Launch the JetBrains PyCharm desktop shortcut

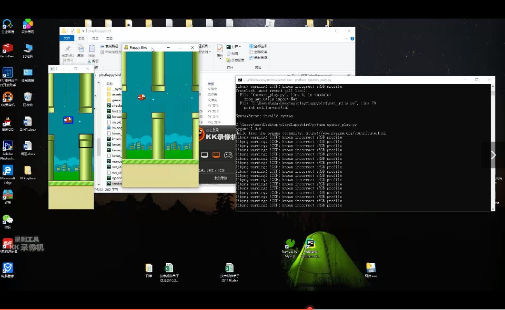(310, 248)
